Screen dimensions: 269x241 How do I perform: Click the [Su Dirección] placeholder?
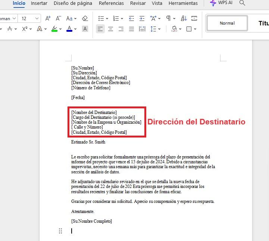[84, 73]
